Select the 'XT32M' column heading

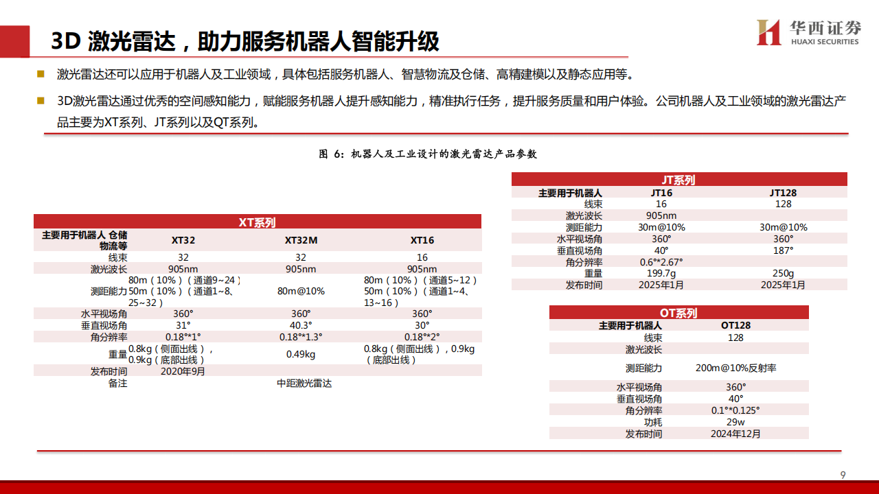[x=301, y=241]
